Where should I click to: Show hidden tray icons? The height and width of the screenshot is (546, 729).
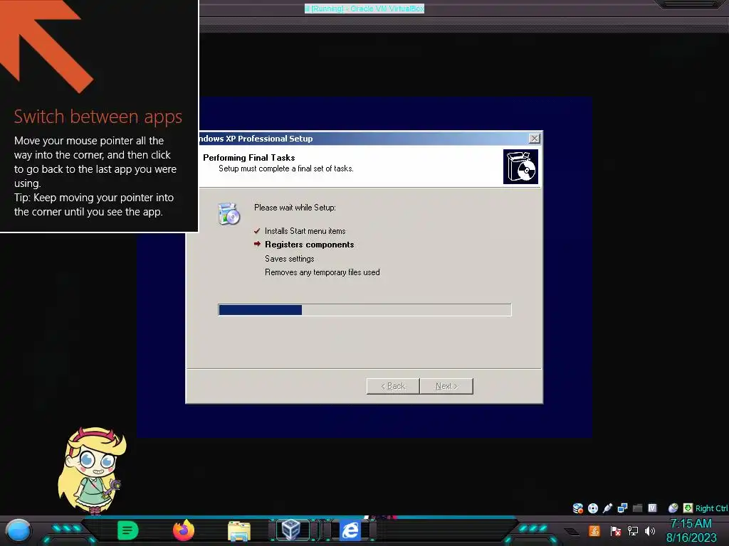pyautogui.click(x=572, y=532)
